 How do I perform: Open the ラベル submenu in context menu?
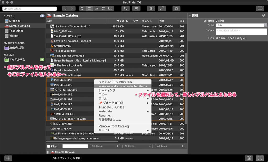(123, 99)
